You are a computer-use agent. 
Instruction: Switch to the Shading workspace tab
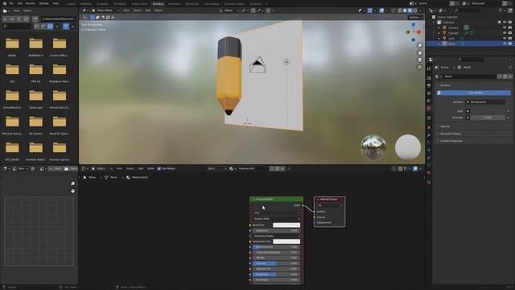point(158,4)
